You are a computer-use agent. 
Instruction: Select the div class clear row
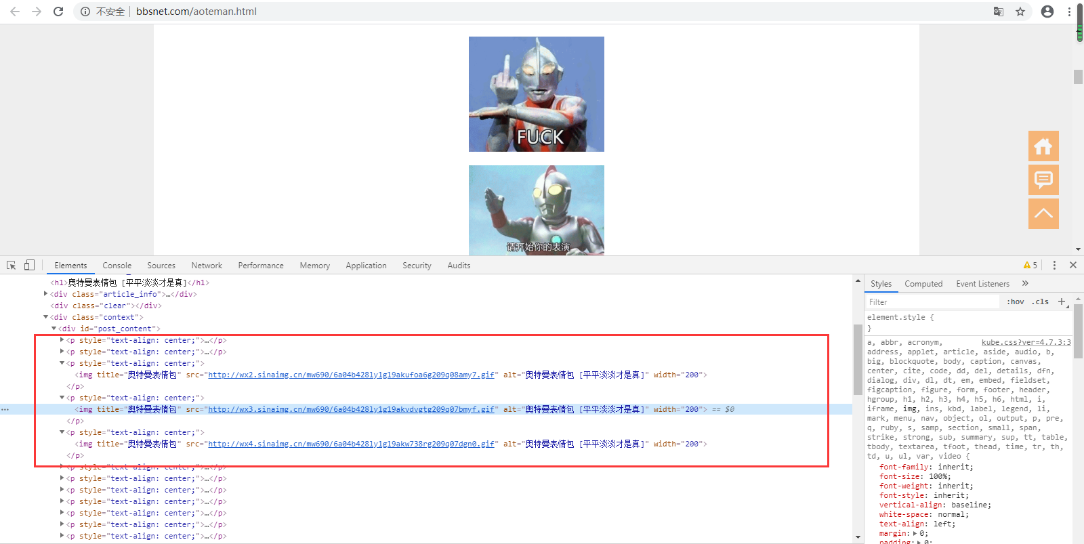(106, 306)
